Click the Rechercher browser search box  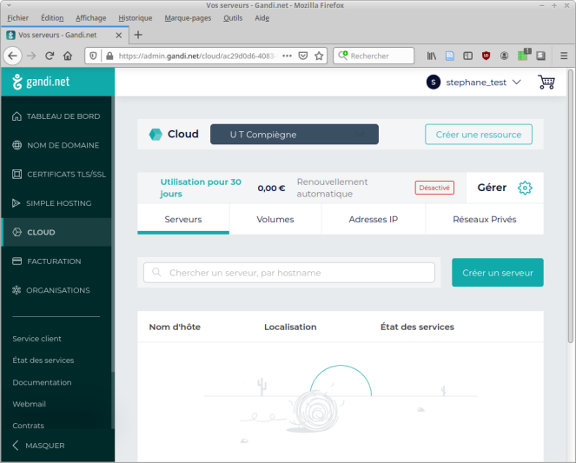click(x=374, y=56)
